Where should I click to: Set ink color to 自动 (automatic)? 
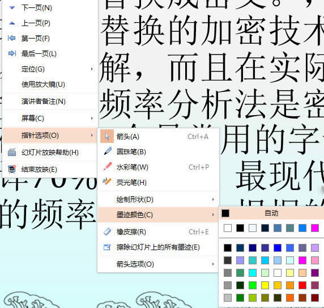[x=271, y=213]
